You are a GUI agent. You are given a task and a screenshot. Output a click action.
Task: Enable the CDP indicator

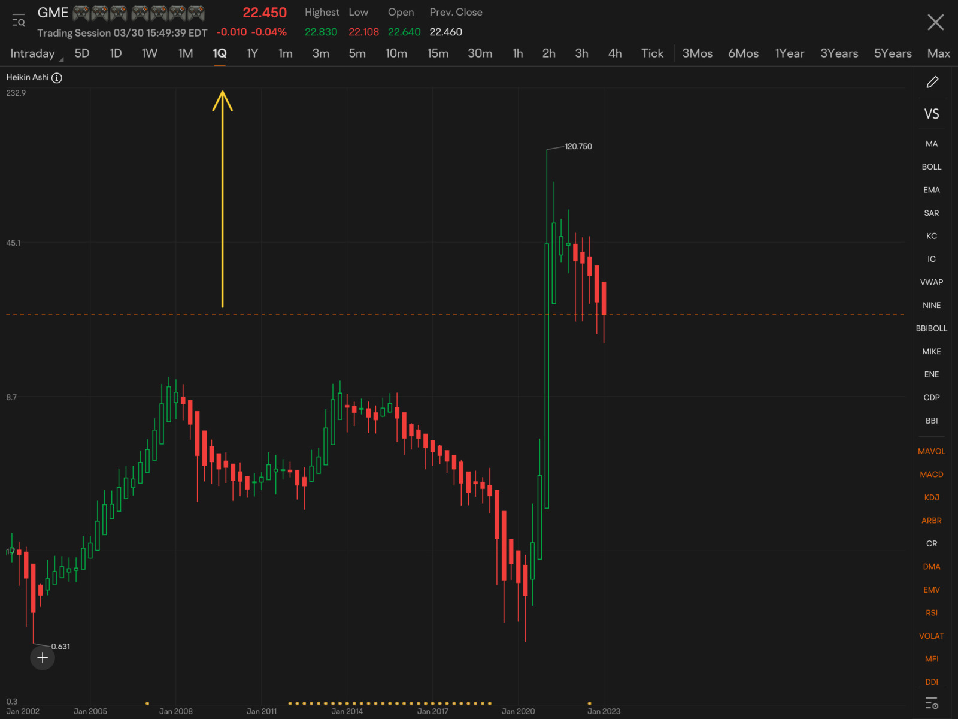932,397
